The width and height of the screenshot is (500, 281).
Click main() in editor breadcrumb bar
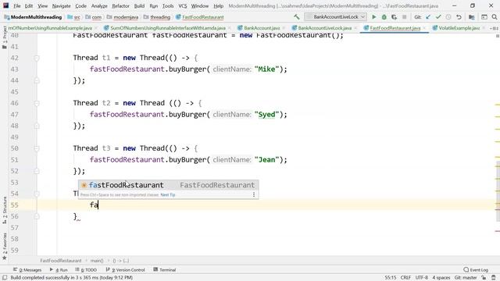tap(97, 261)
